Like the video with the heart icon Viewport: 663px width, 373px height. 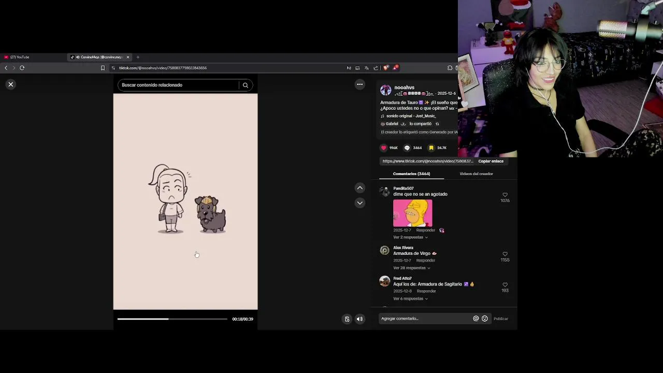(384, 148)
